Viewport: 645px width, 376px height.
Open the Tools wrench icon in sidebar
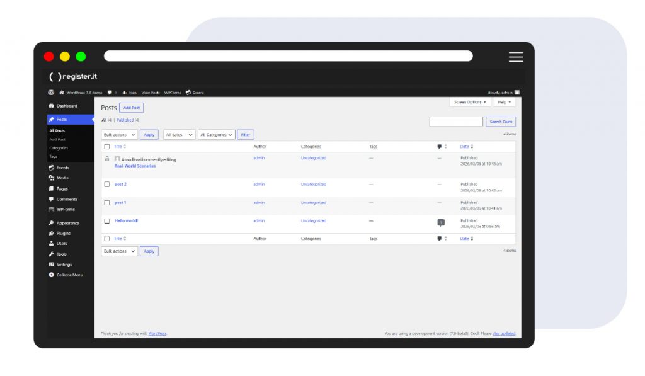pos(51,254)
